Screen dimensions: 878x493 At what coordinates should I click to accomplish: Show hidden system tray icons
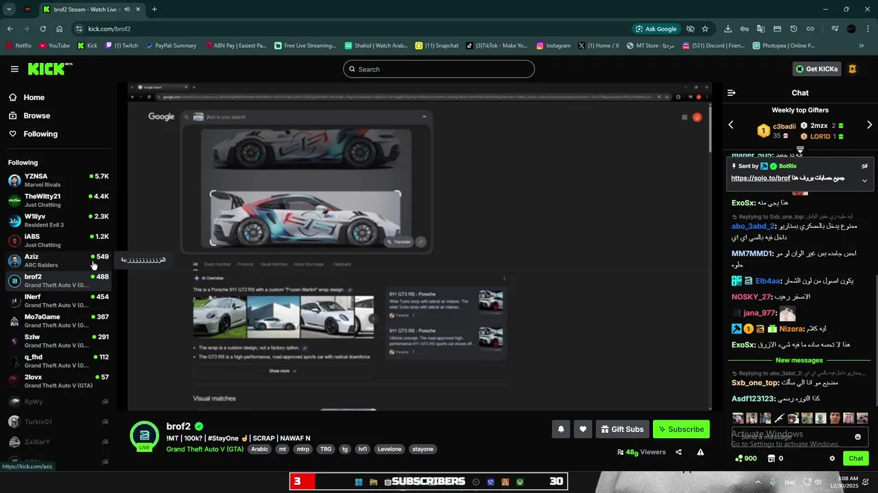tap(758, 482)
